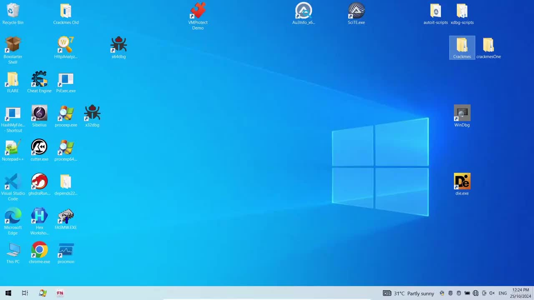Open the colorful pinned taskbar app
The image size is (534, 300).
43,293
